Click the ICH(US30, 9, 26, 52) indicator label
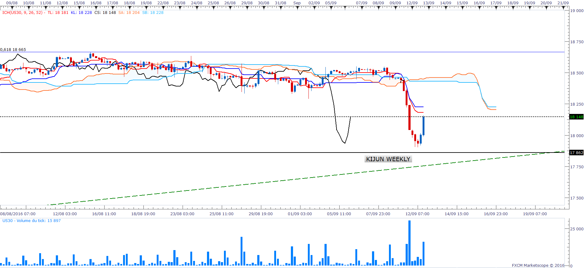The width and height of the screenshot is (587, 268). [22, 13]
